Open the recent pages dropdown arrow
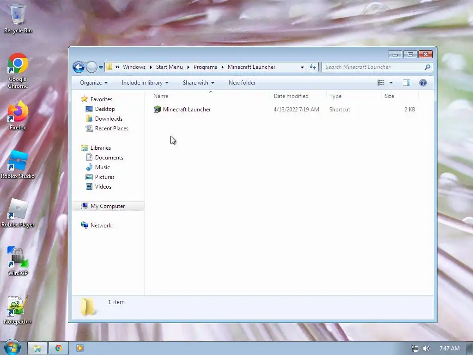The height and width of the screenshot is (355, 473). (x=101, y=67)
